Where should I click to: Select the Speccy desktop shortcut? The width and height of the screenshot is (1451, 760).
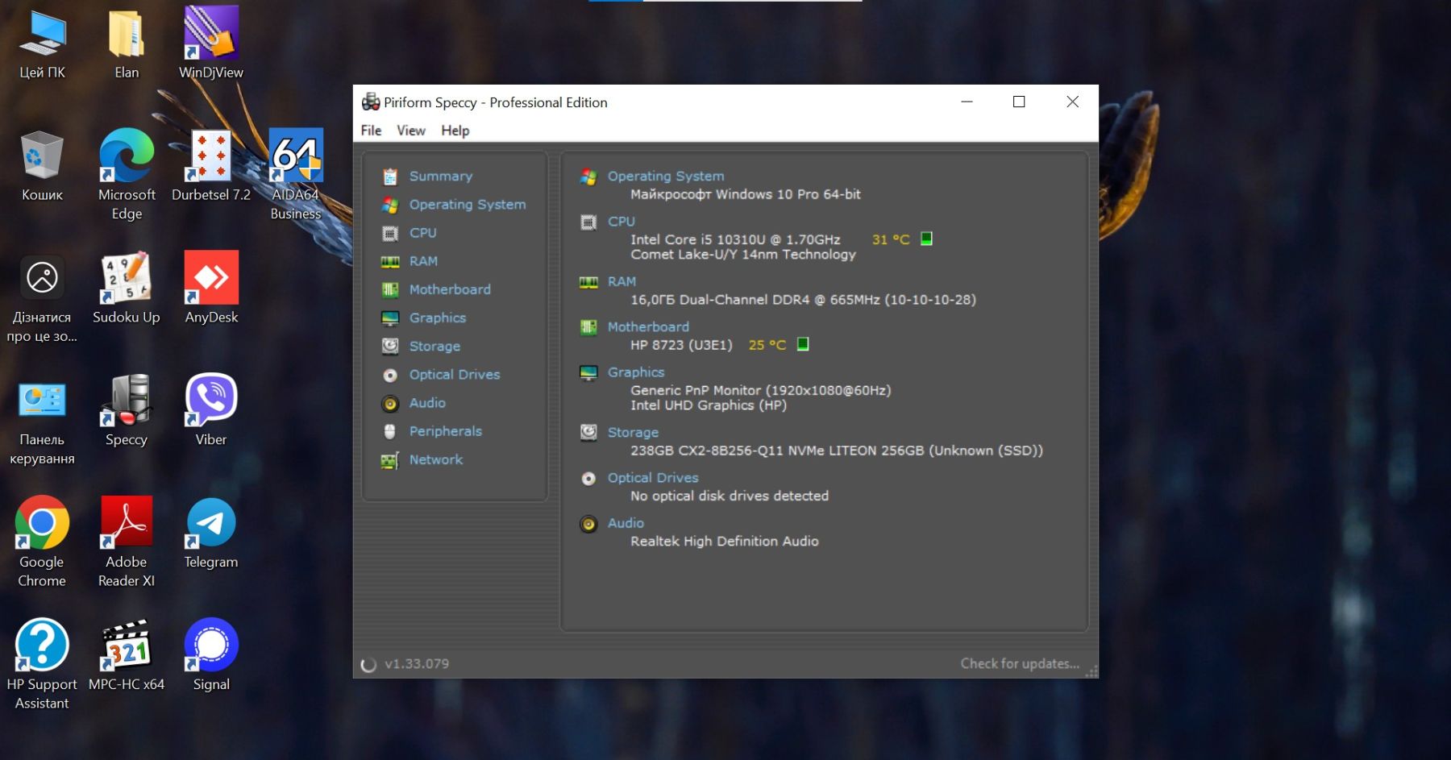(x=127, y=412)
